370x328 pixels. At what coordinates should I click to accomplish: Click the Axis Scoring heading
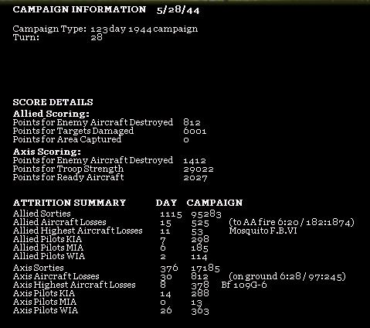pyautogui.click(x=47, y=152)
